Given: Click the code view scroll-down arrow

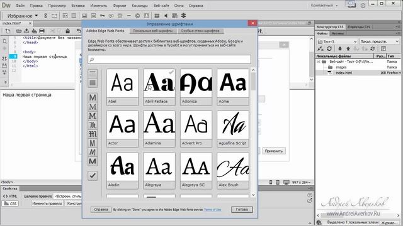Looking at the screenshot, I should coord(311,80).
